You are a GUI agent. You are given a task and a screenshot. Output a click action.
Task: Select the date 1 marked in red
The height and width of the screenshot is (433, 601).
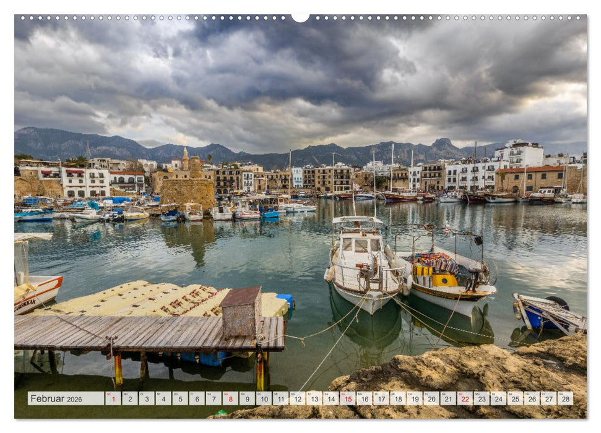(113, 401)
